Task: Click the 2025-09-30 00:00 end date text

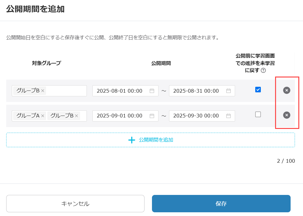Action: point(196,116)
